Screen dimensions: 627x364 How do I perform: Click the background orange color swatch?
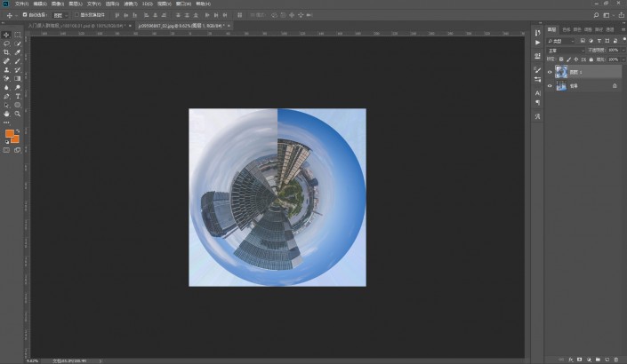[16, 139]
